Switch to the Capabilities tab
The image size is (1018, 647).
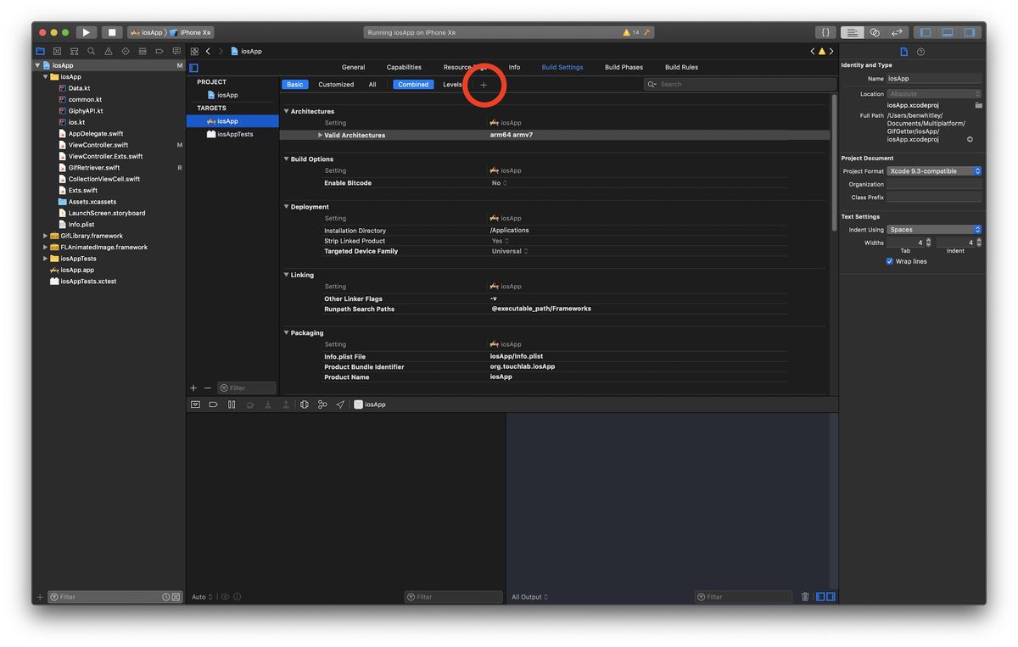pyautogui.click(x=404, y=67)
